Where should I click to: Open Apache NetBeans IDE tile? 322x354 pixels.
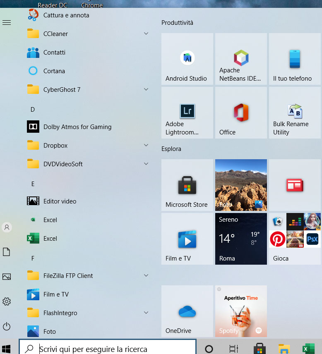[x=241, y=59]
